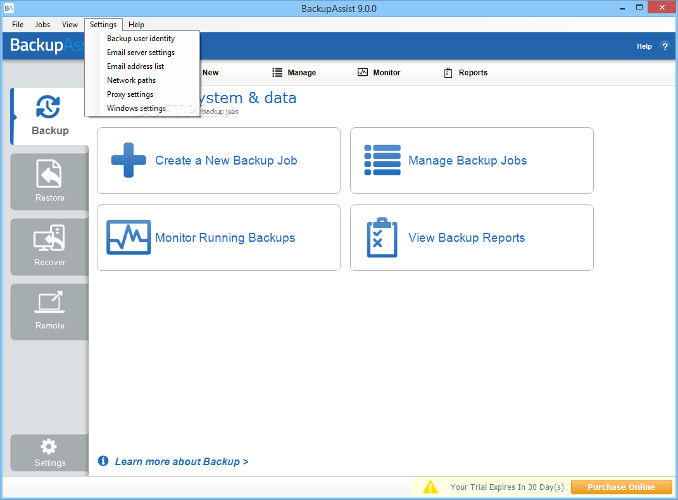Open the File menu

[x=18, y=25]
